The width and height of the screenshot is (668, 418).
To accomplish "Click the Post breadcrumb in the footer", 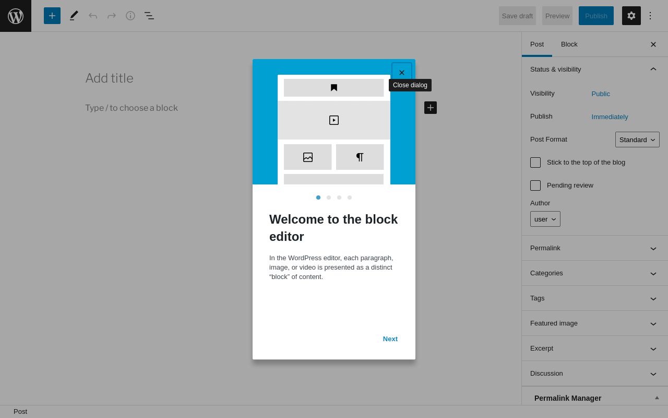I will tap(20, 412).
